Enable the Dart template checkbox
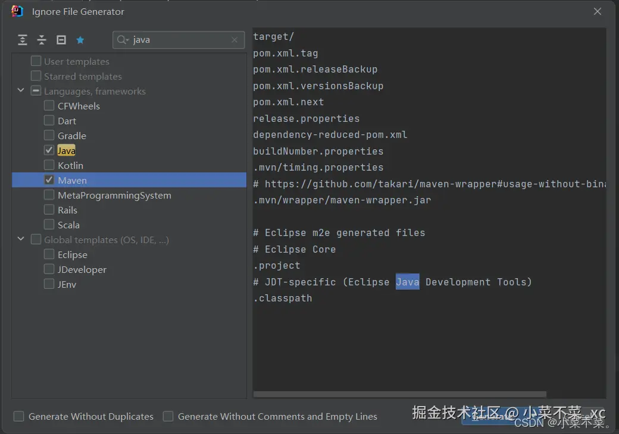Screen dimensions: 619x434 [x=49, y=120]
